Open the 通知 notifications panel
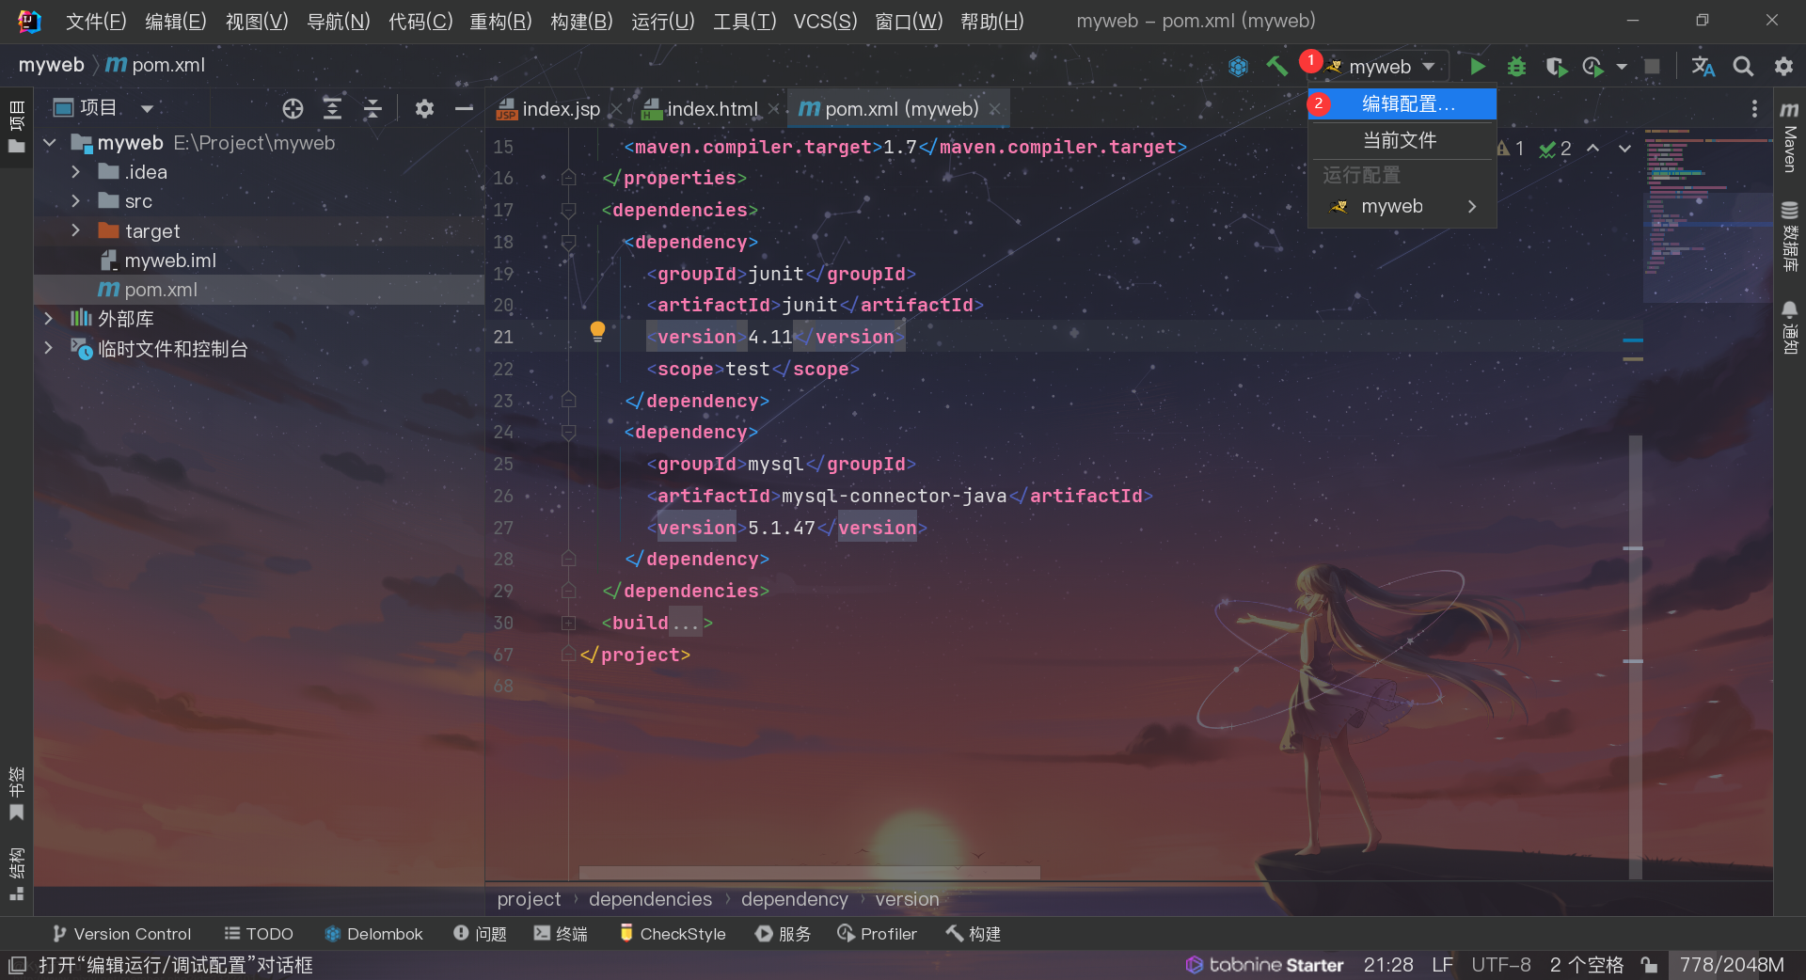Image resolution: width=1806 pixels, height=980 pixels. pyautogui.click(x=1789, y=328)
